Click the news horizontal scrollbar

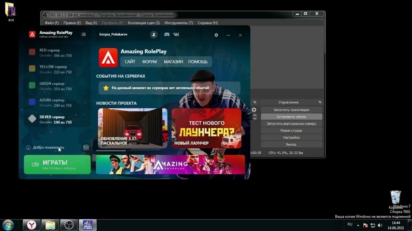coord(111,150)
